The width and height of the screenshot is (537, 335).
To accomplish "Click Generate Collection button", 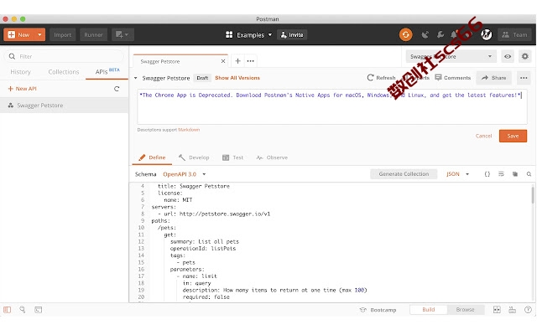I will (404, 174).
